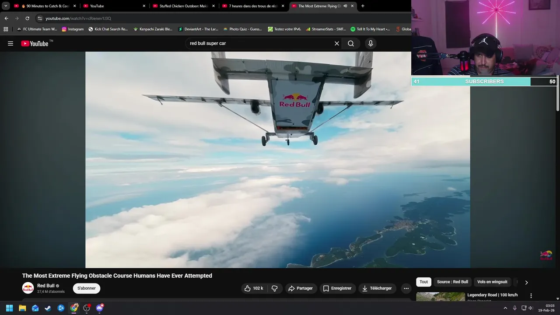This screenshot has width=560, height=315.
Task: Open Testez votre IPv6 bookmark
Action: 285,29
